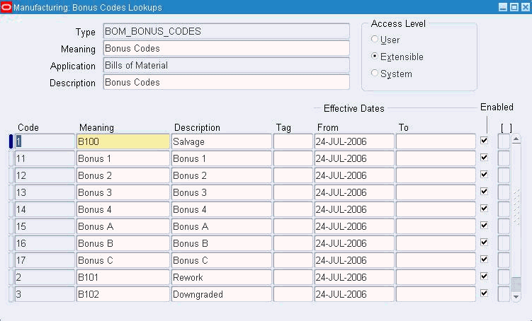Click the Code field containing 13
The height and width of the screenshot is (321, 532).
pyautogui.click(x=45, y=192)
